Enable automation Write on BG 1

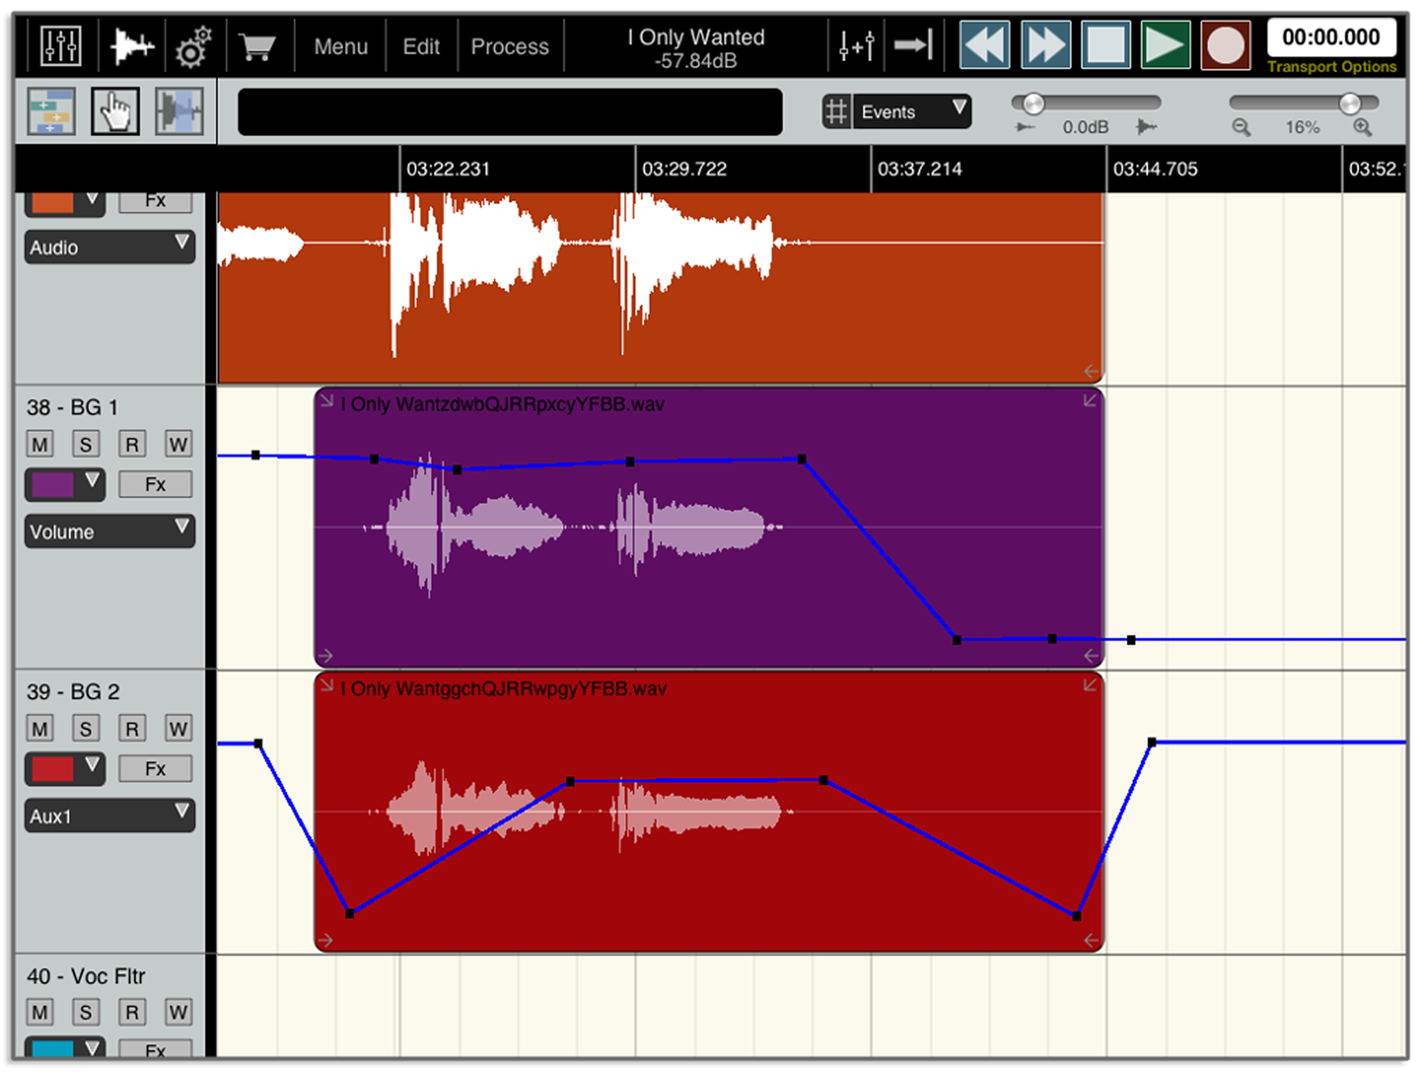point(178,444)
